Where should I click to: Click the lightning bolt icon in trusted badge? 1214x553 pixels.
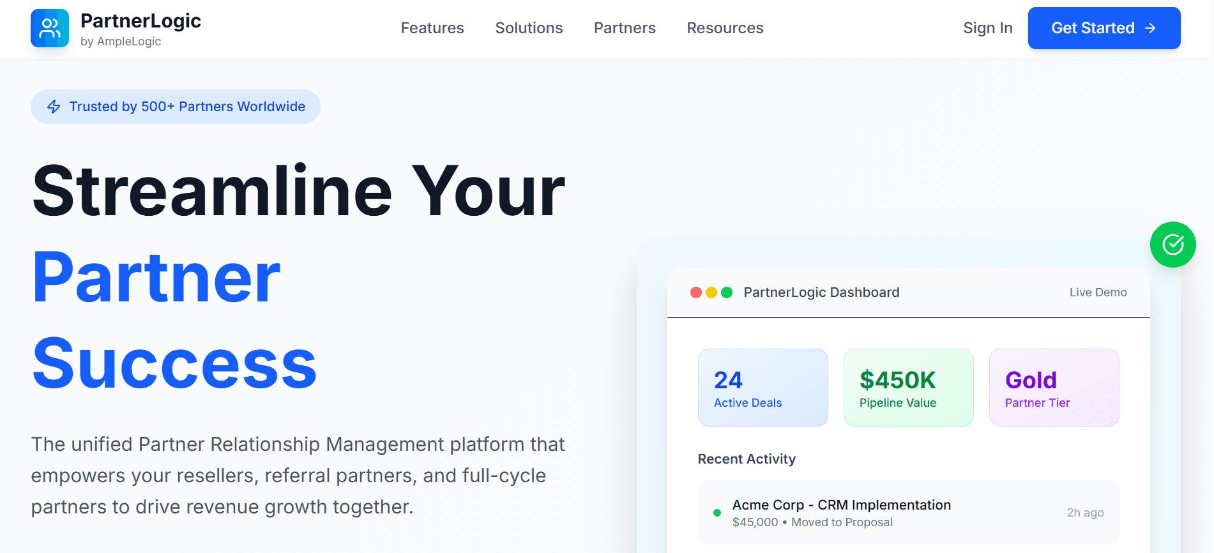[x=54, y=107]
